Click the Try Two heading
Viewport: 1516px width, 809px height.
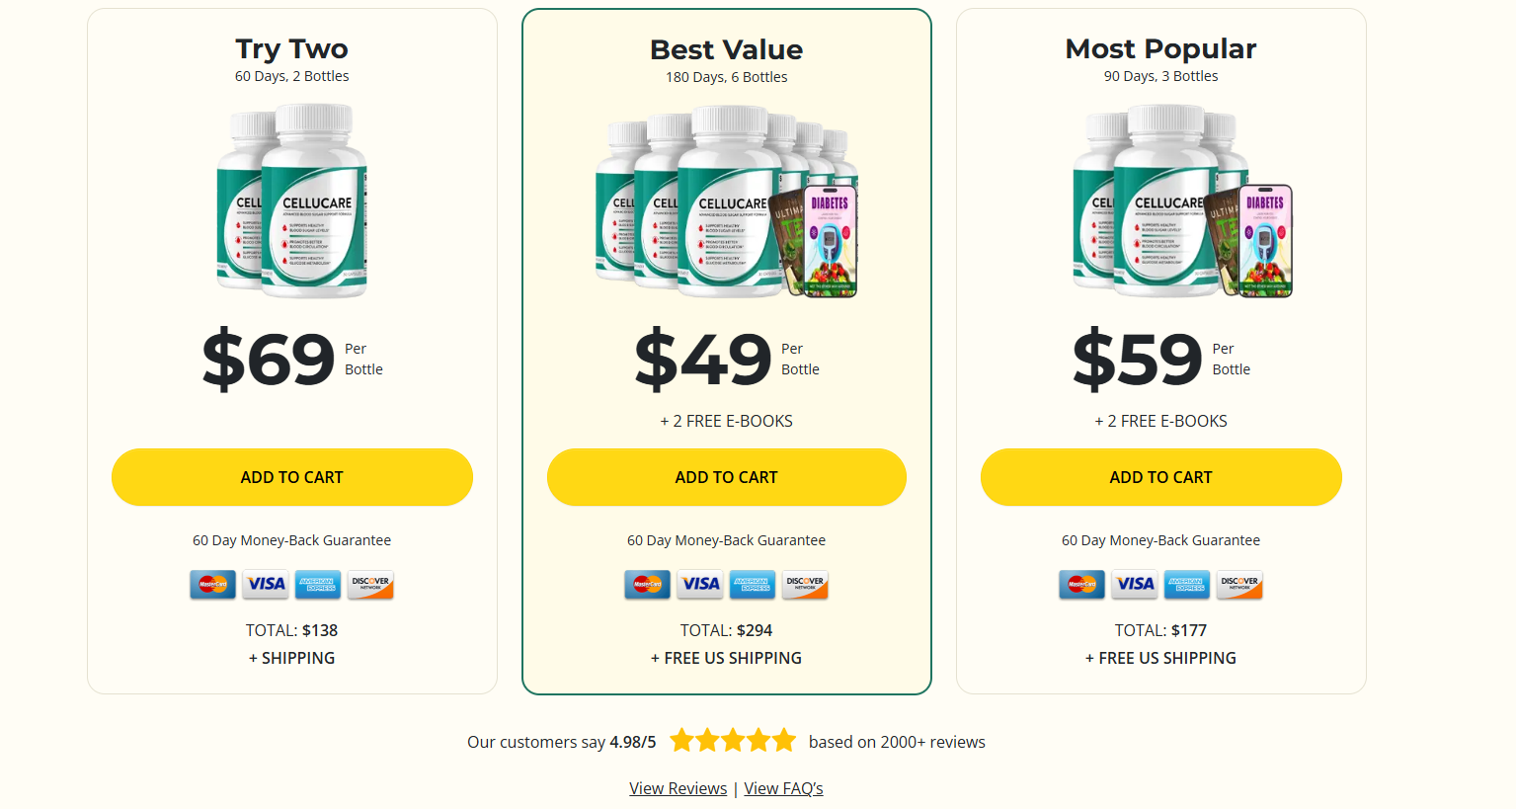pyautogui.click(x=292, y=48)
